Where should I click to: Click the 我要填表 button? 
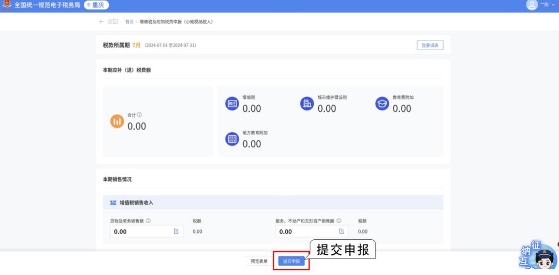pyautogui.click(x=430, y=46)
